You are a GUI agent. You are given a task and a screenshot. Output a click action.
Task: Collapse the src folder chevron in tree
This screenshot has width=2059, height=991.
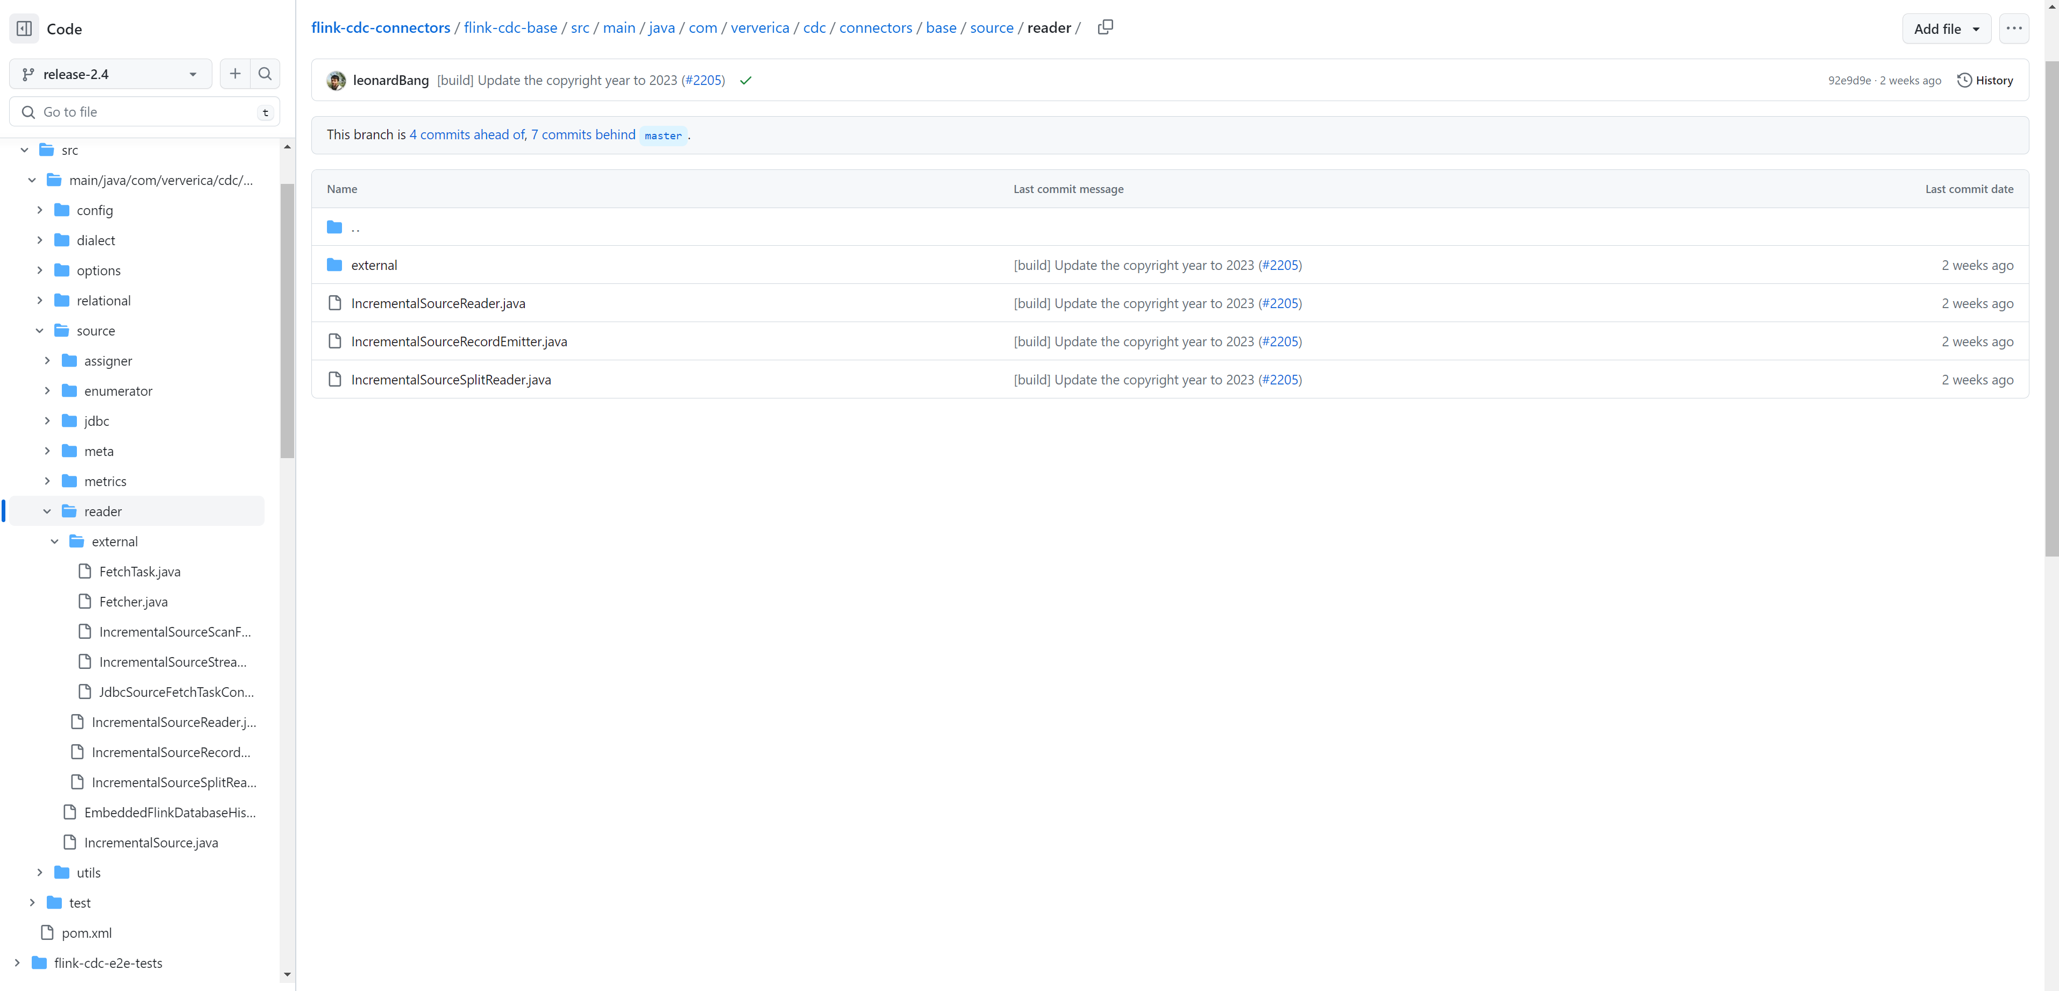[24, 150]
